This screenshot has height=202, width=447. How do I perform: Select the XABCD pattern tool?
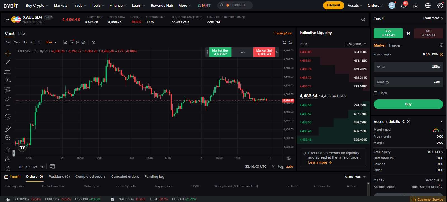pos(8,80)
